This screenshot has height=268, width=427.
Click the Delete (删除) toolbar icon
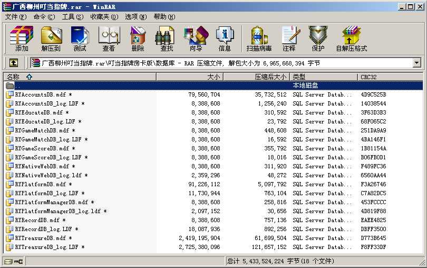click(138, 39)
